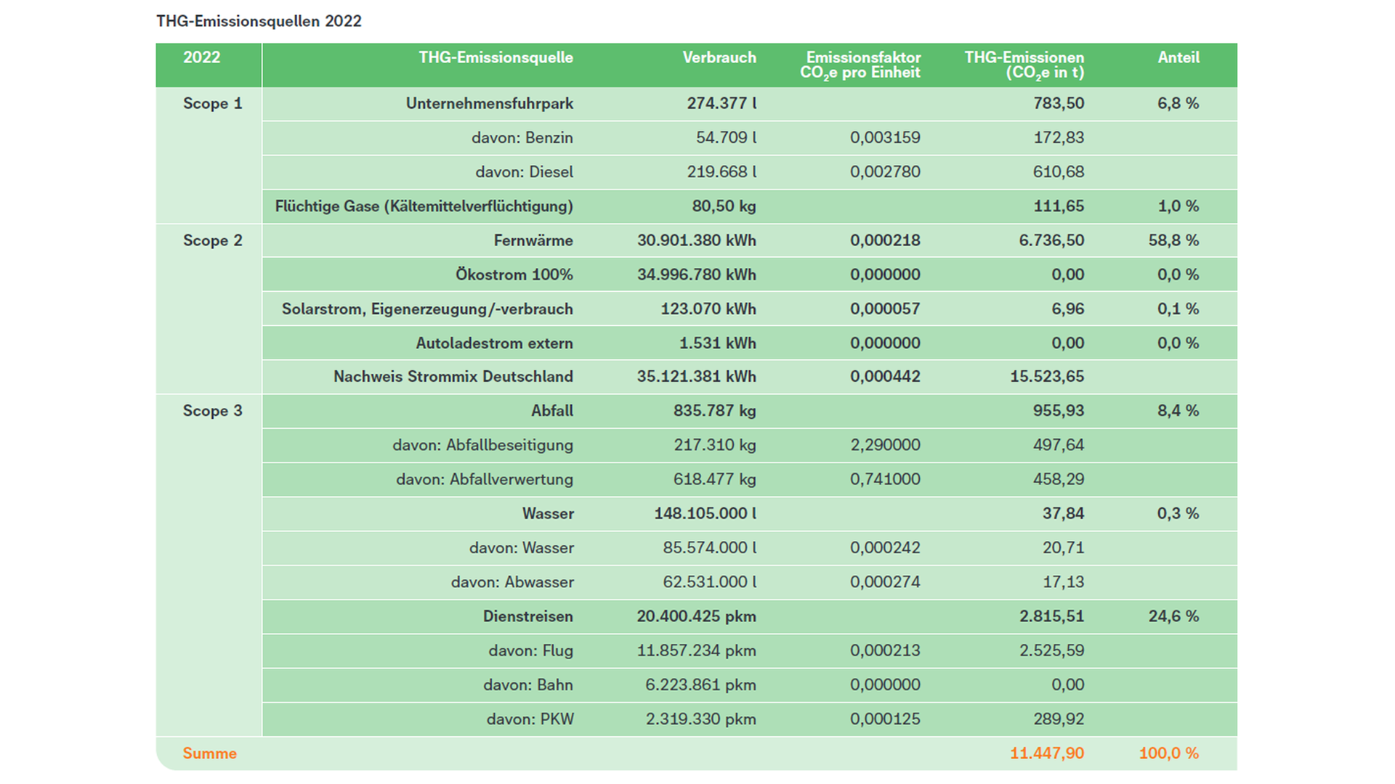The width and height of the screenshot is (1395, 784).
Task: Select the Verbrauch column header
Action: pyautogui.click(x=719, y=57)
